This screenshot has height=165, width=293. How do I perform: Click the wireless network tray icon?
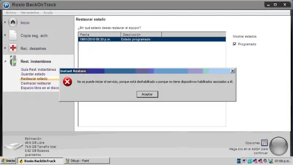(244, 161)
